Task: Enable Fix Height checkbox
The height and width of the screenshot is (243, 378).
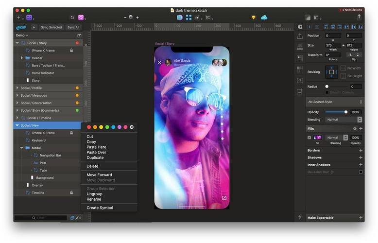Action: 344,76
